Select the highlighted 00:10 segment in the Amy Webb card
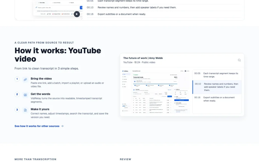Viewport: 259px width, 162px height. coord(217,87)
